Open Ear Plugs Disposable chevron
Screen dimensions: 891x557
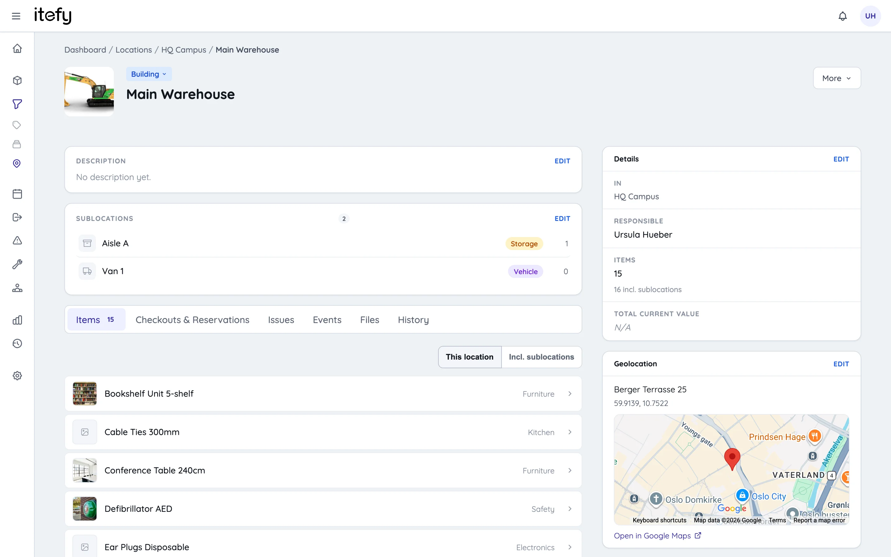(x=570, y=547)
